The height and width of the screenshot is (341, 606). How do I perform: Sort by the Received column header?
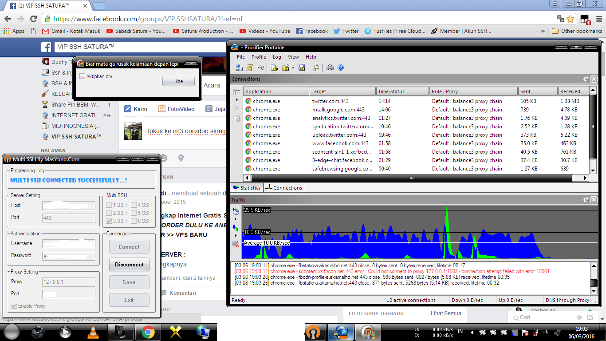574,91
